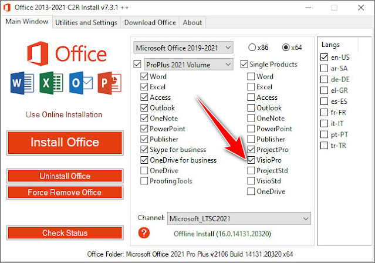This screenshot has height=263, width=375.
Task: Check OneNote under Single Products
Action: click(251, 118)
